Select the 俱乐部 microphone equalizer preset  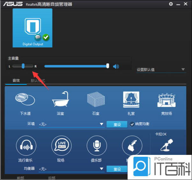pos(97,146)
